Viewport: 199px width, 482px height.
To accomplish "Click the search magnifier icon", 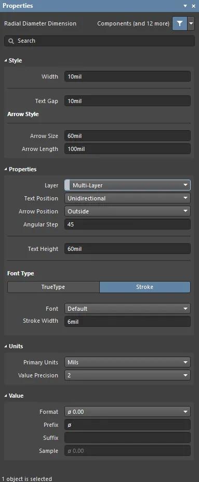I will [x=11, y=41].
